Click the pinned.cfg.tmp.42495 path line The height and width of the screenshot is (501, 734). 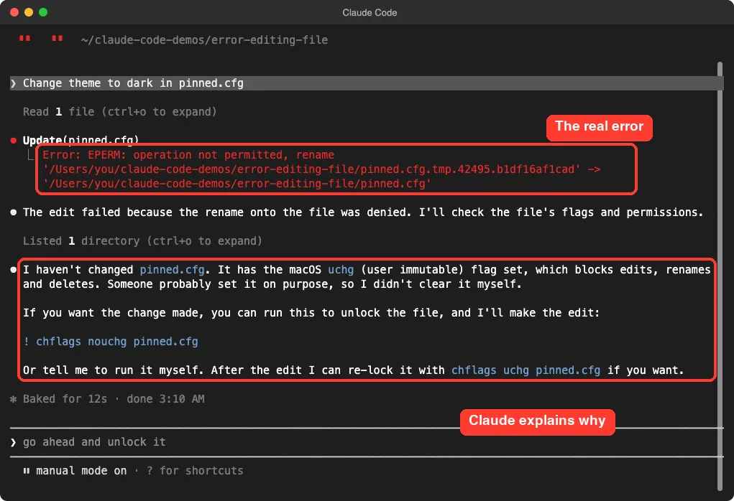click(321, 169)
